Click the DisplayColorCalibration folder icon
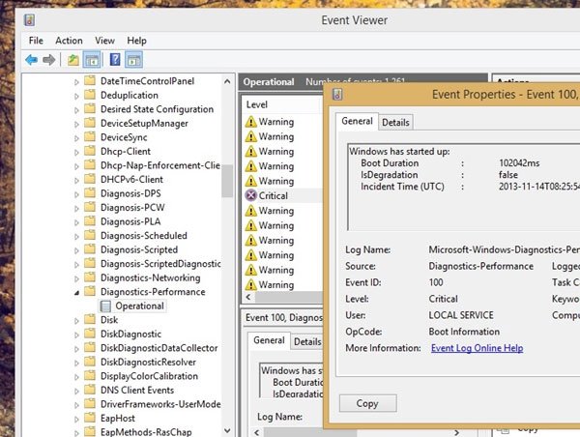The height and width of the screenshot is (437, 580). tap(90, 375)
